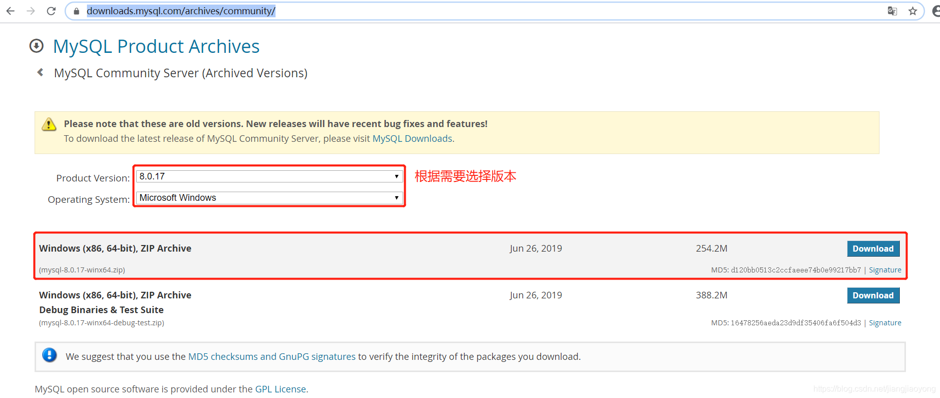The image size is (940, 398).
Task: Click the 388.2M file size value
Action: [x=711, y=295]
